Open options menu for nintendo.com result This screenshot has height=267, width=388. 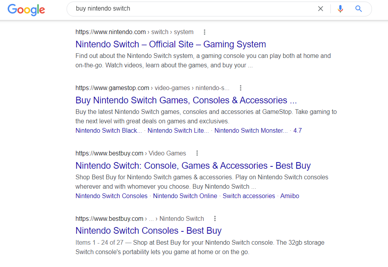pyautogui.click(x=205, y=32)
